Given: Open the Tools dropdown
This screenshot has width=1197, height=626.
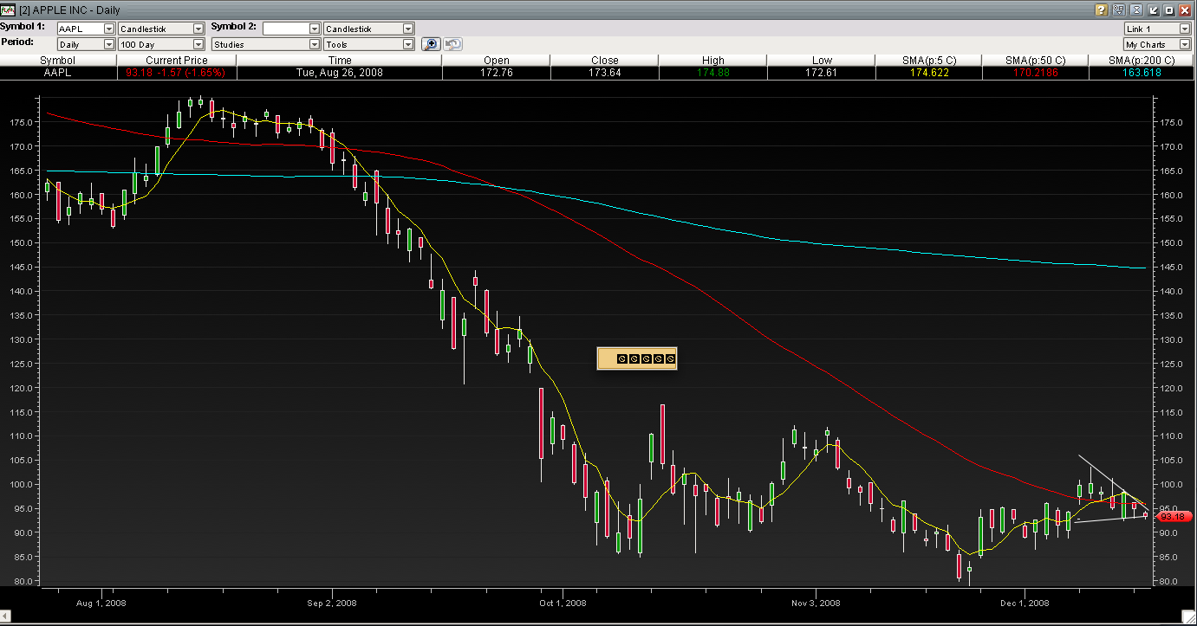Looking at the screenshot, I should pos(407,44).
